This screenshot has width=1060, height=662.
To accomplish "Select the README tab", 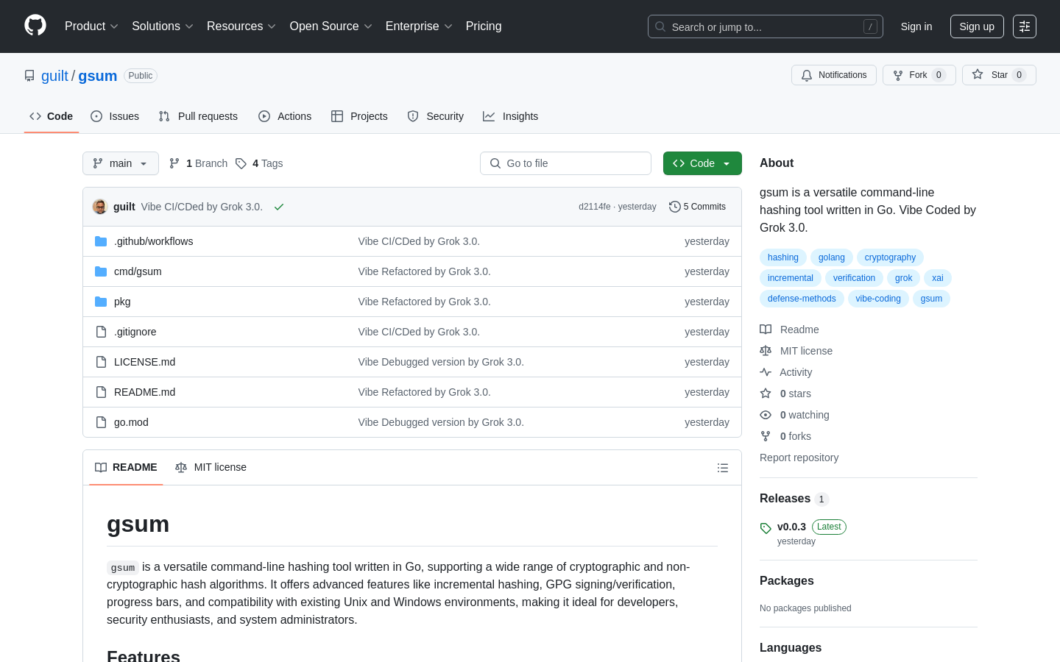I will pos(126,467).
